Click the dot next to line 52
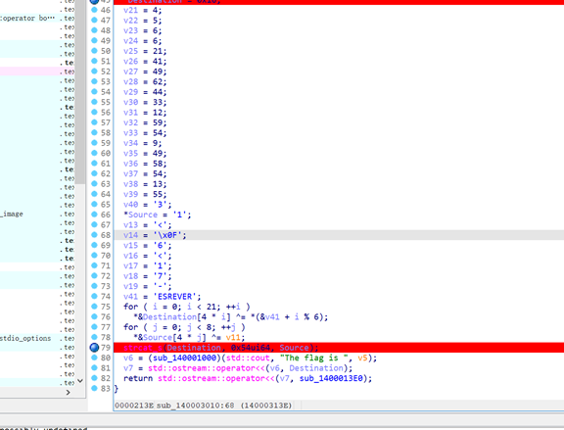The image size is (564, 430). (94, 72)
